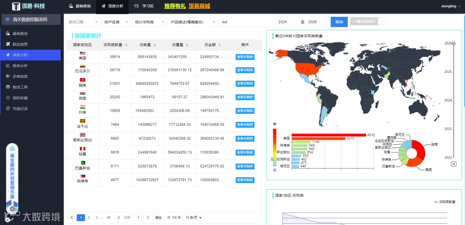Click the star icon beside 我的收藏
This screenshot has width=465, height=225.
(8, 98)
